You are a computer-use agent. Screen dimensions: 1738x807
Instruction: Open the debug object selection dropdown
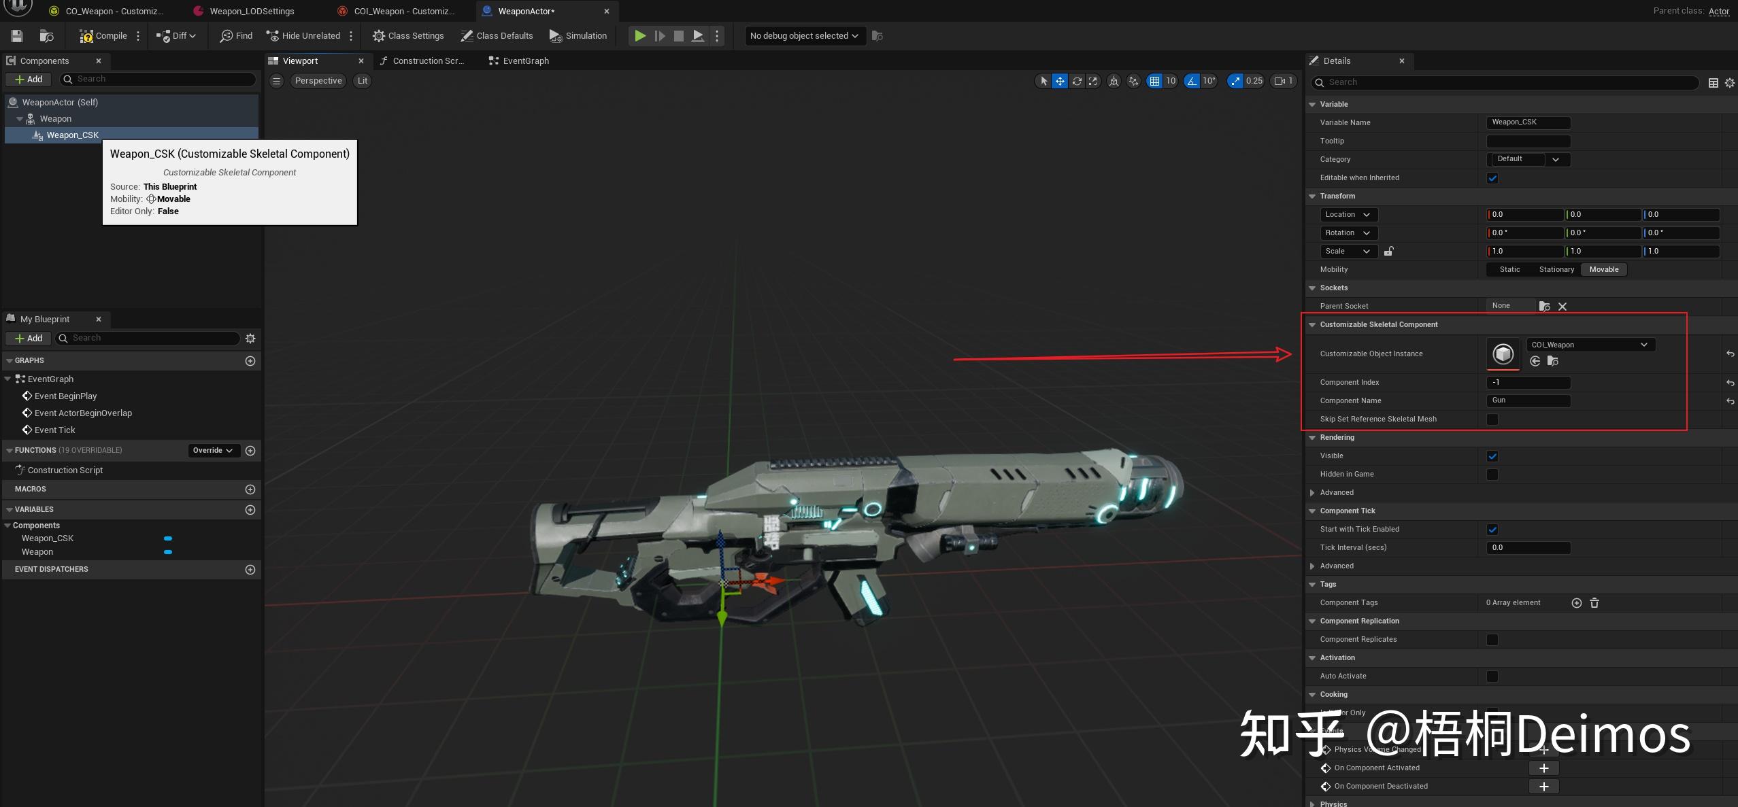pyautogui.click(x=805, y=36)
